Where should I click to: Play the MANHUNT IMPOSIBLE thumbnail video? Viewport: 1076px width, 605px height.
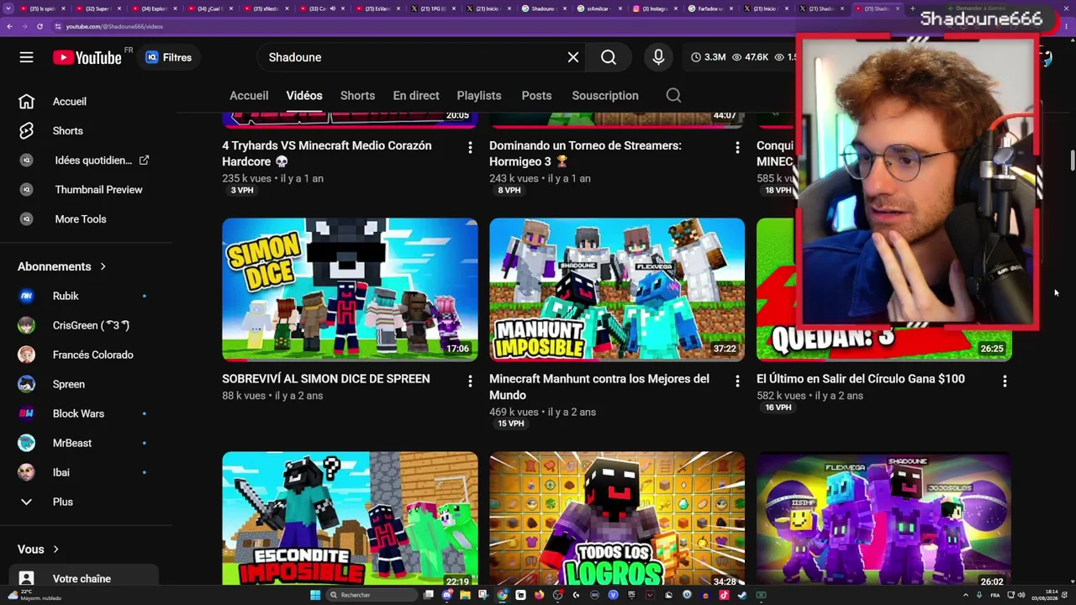(x=617, y=290)
